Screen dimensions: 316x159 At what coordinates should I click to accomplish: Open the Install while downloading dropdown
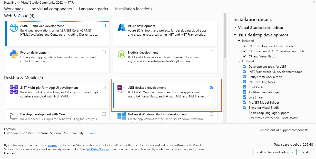(x=274, y=152)
